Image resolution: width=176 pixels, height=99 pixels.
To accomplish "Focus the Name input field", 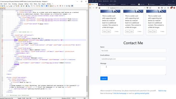I will [x=133, y=51].
